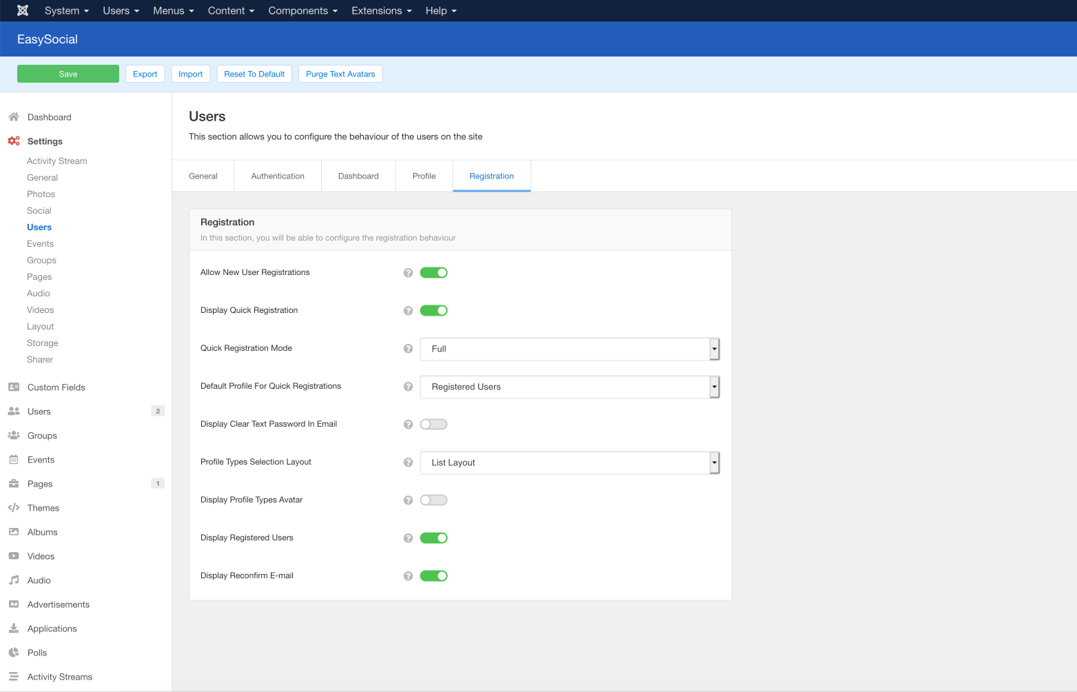Toggle Display Quick Registration off

tap(434, 311)
